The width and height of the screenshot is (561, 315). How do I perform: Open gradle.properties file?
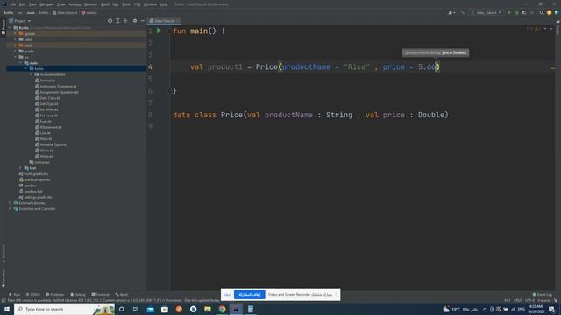coord(35,179)
